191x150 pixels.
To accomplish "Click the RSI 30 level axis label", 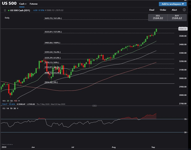I will [185, 132].
